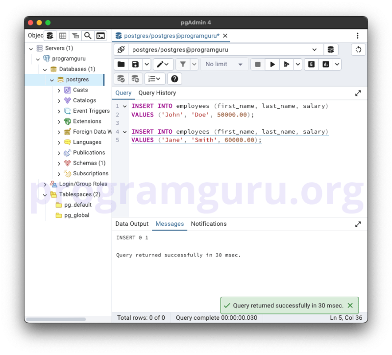Select the Event Triggers tree item
This screenshot has height=355, width=392.
91,111
